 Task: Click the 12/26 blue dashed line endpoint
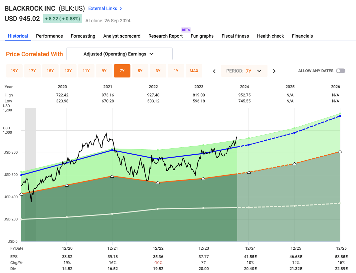340,116
